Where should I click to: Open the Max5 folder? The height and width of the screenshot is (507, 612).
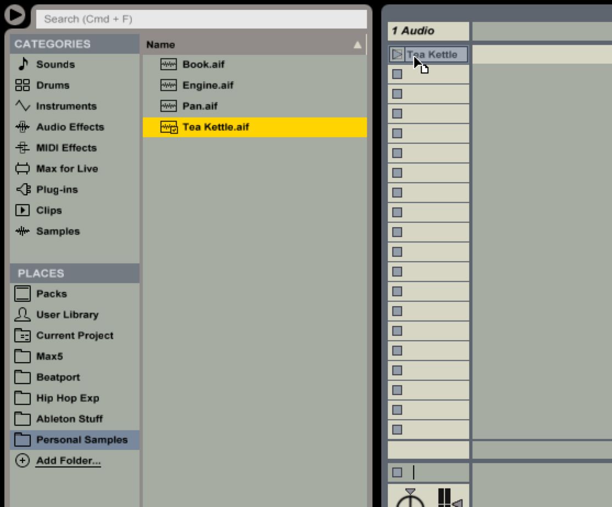click(x=75, y=356)
